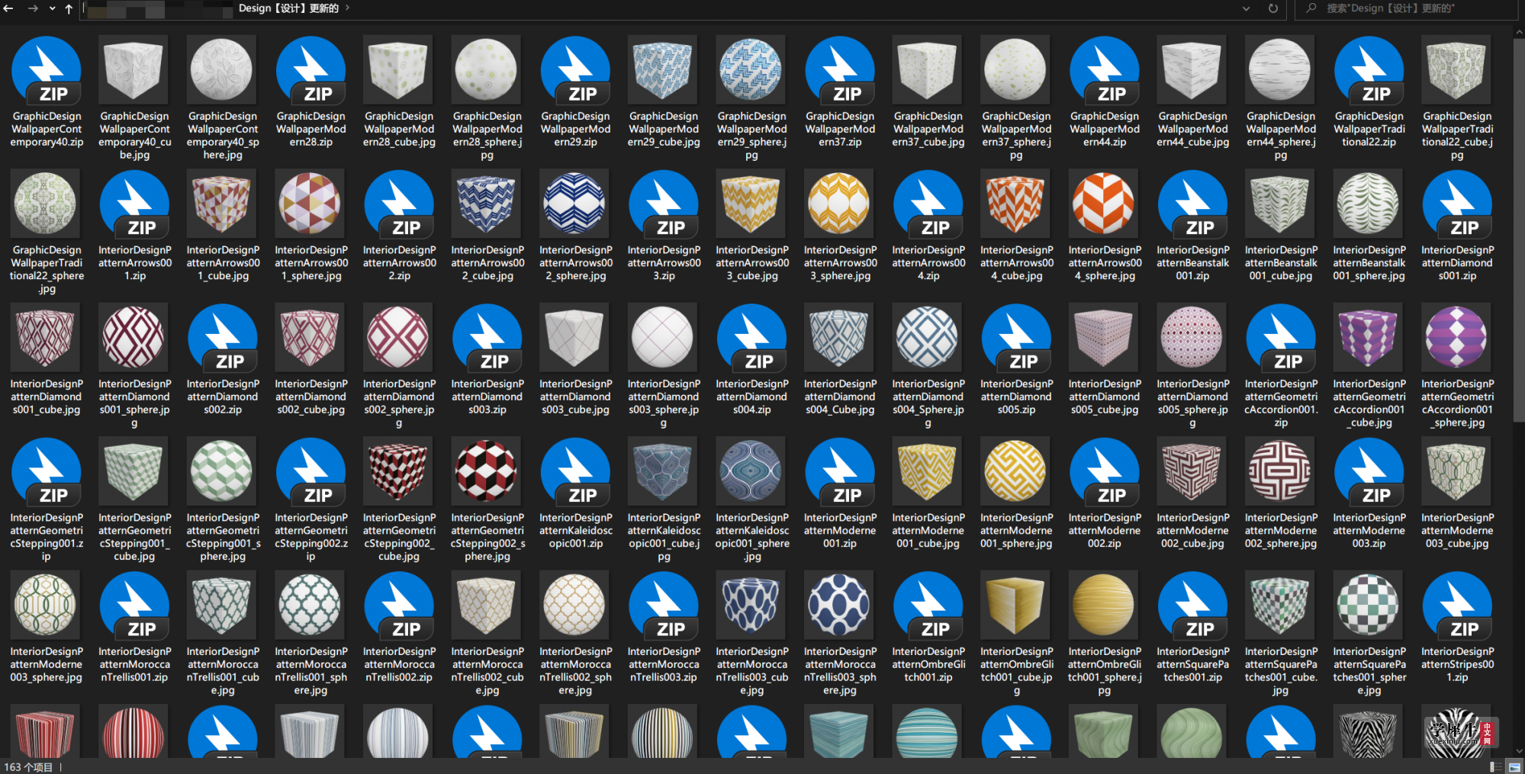Select Kaleidoscopic001_sphere.jpg thumbnail
This screenshot has height=774, width=1525.
click(x=751, y=471)
